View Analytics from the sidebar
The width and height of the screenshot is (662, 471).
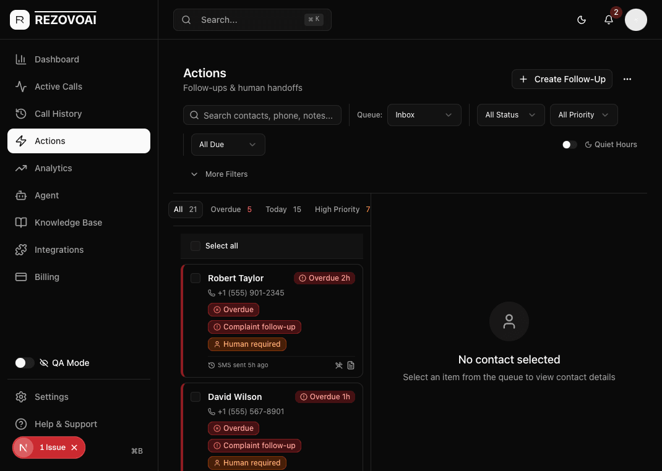coord(53,168)
